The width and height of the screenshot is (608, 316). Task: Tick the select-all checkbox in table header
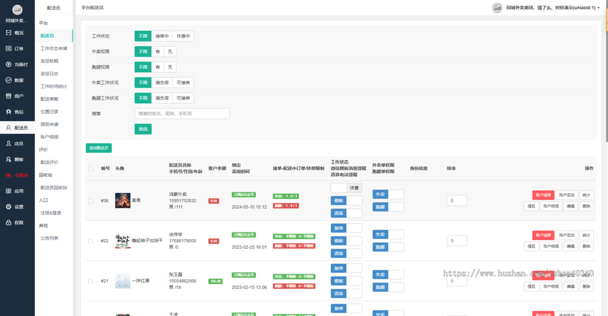pyautogui.click(x=91, y=169)
